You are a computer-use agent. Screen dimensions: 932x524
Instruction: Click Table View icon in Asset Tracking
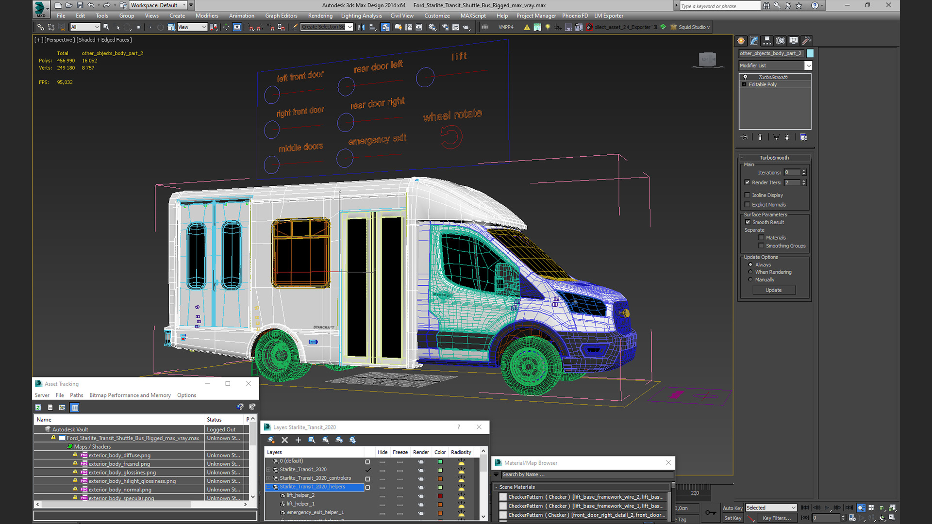[x=75, y=408]
